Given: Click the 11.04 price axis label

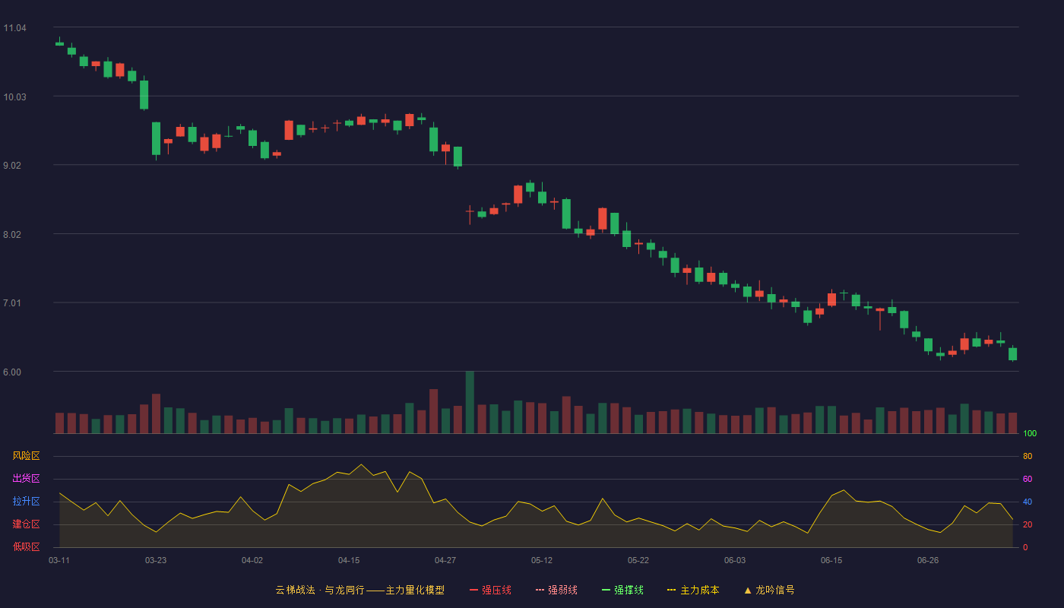Looking at the screenshot, I should pos(14,28).
